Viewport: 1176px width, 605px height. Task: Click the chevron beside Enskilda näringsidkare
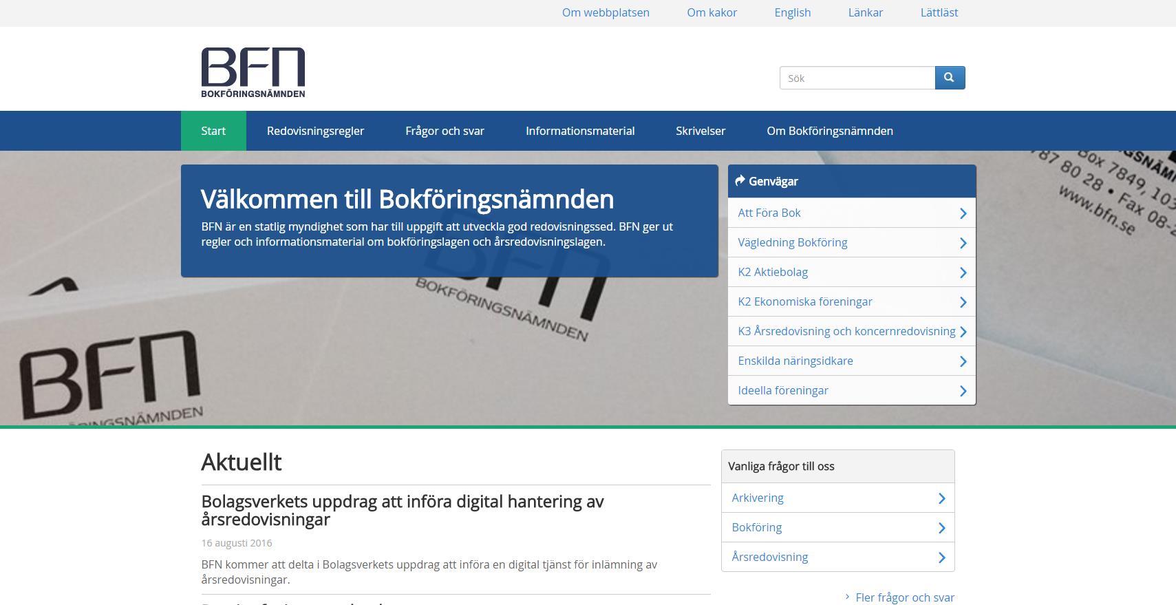click(963, 361)
